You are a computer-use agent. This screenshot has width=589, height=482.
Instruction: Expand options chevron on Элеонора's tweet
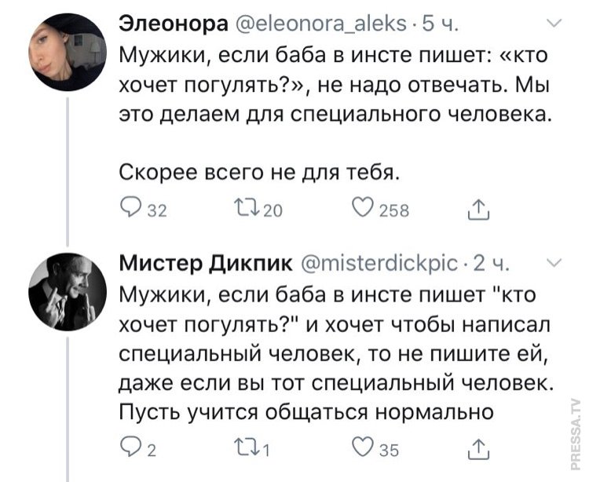[555, 26]
